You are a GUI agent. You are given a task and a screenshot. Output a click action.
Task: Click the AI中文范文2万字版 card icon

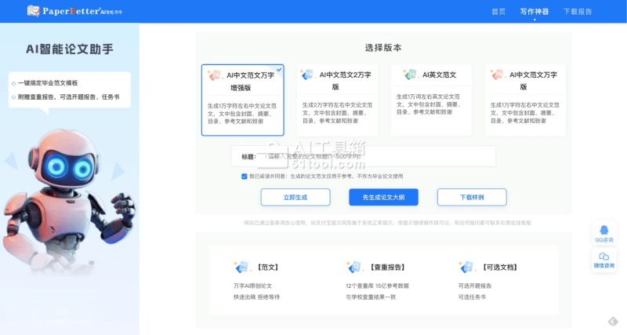point(307,75)
